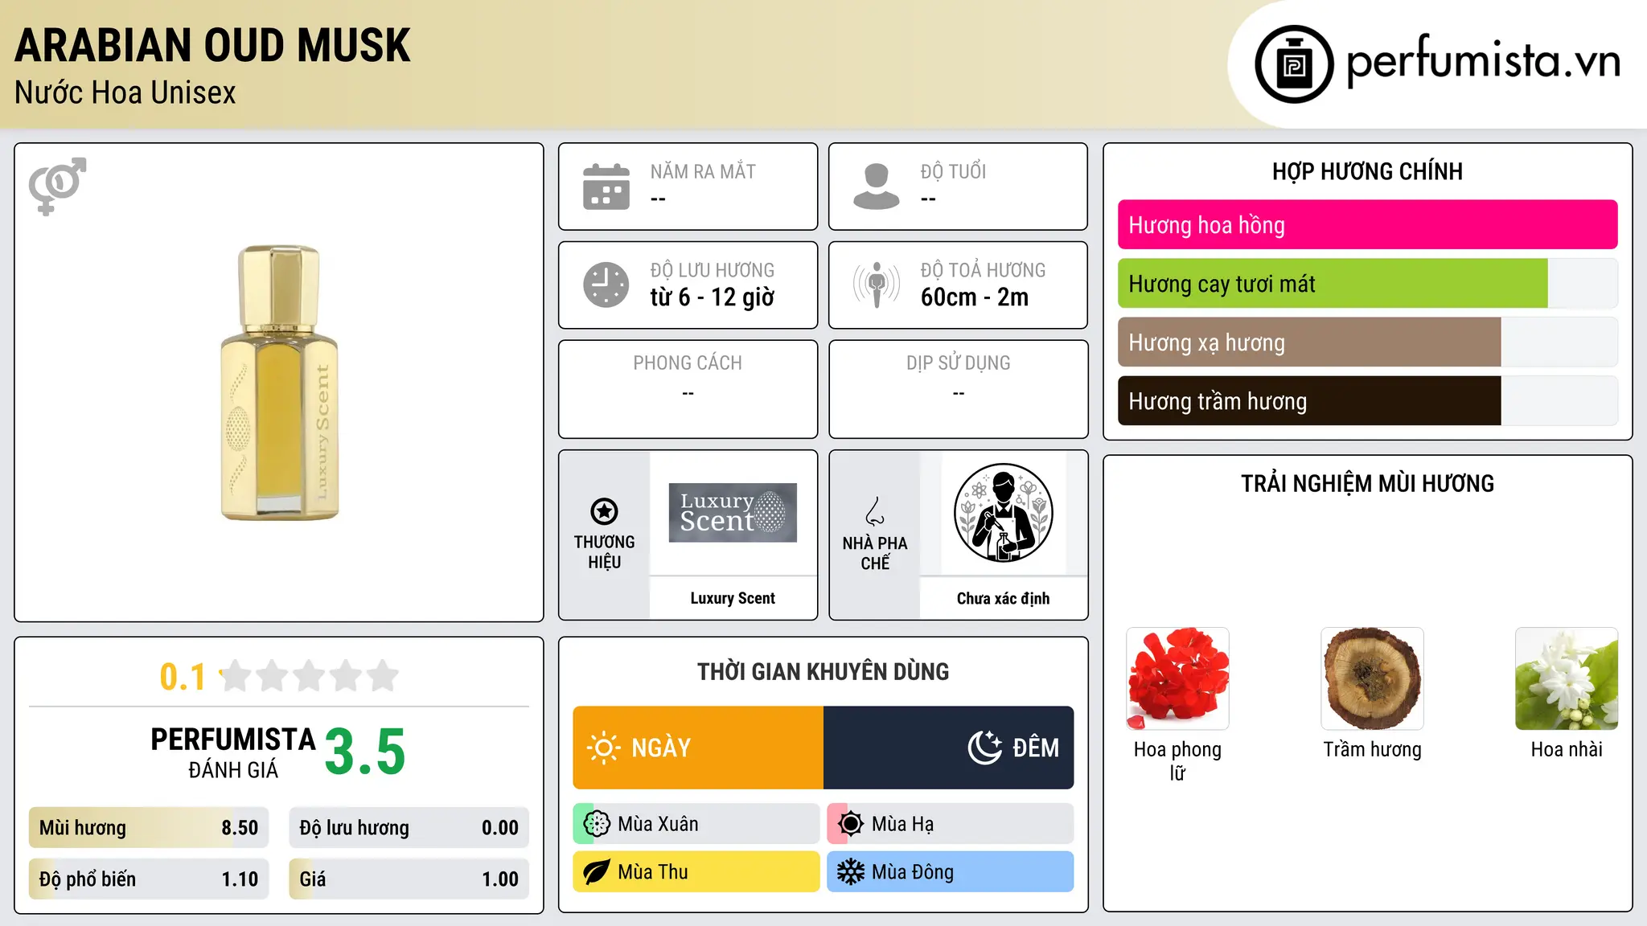The image size is (1647, 926).
Task: Click the Độ lưu hương 0.00 score bar
Action: point(409,828)
